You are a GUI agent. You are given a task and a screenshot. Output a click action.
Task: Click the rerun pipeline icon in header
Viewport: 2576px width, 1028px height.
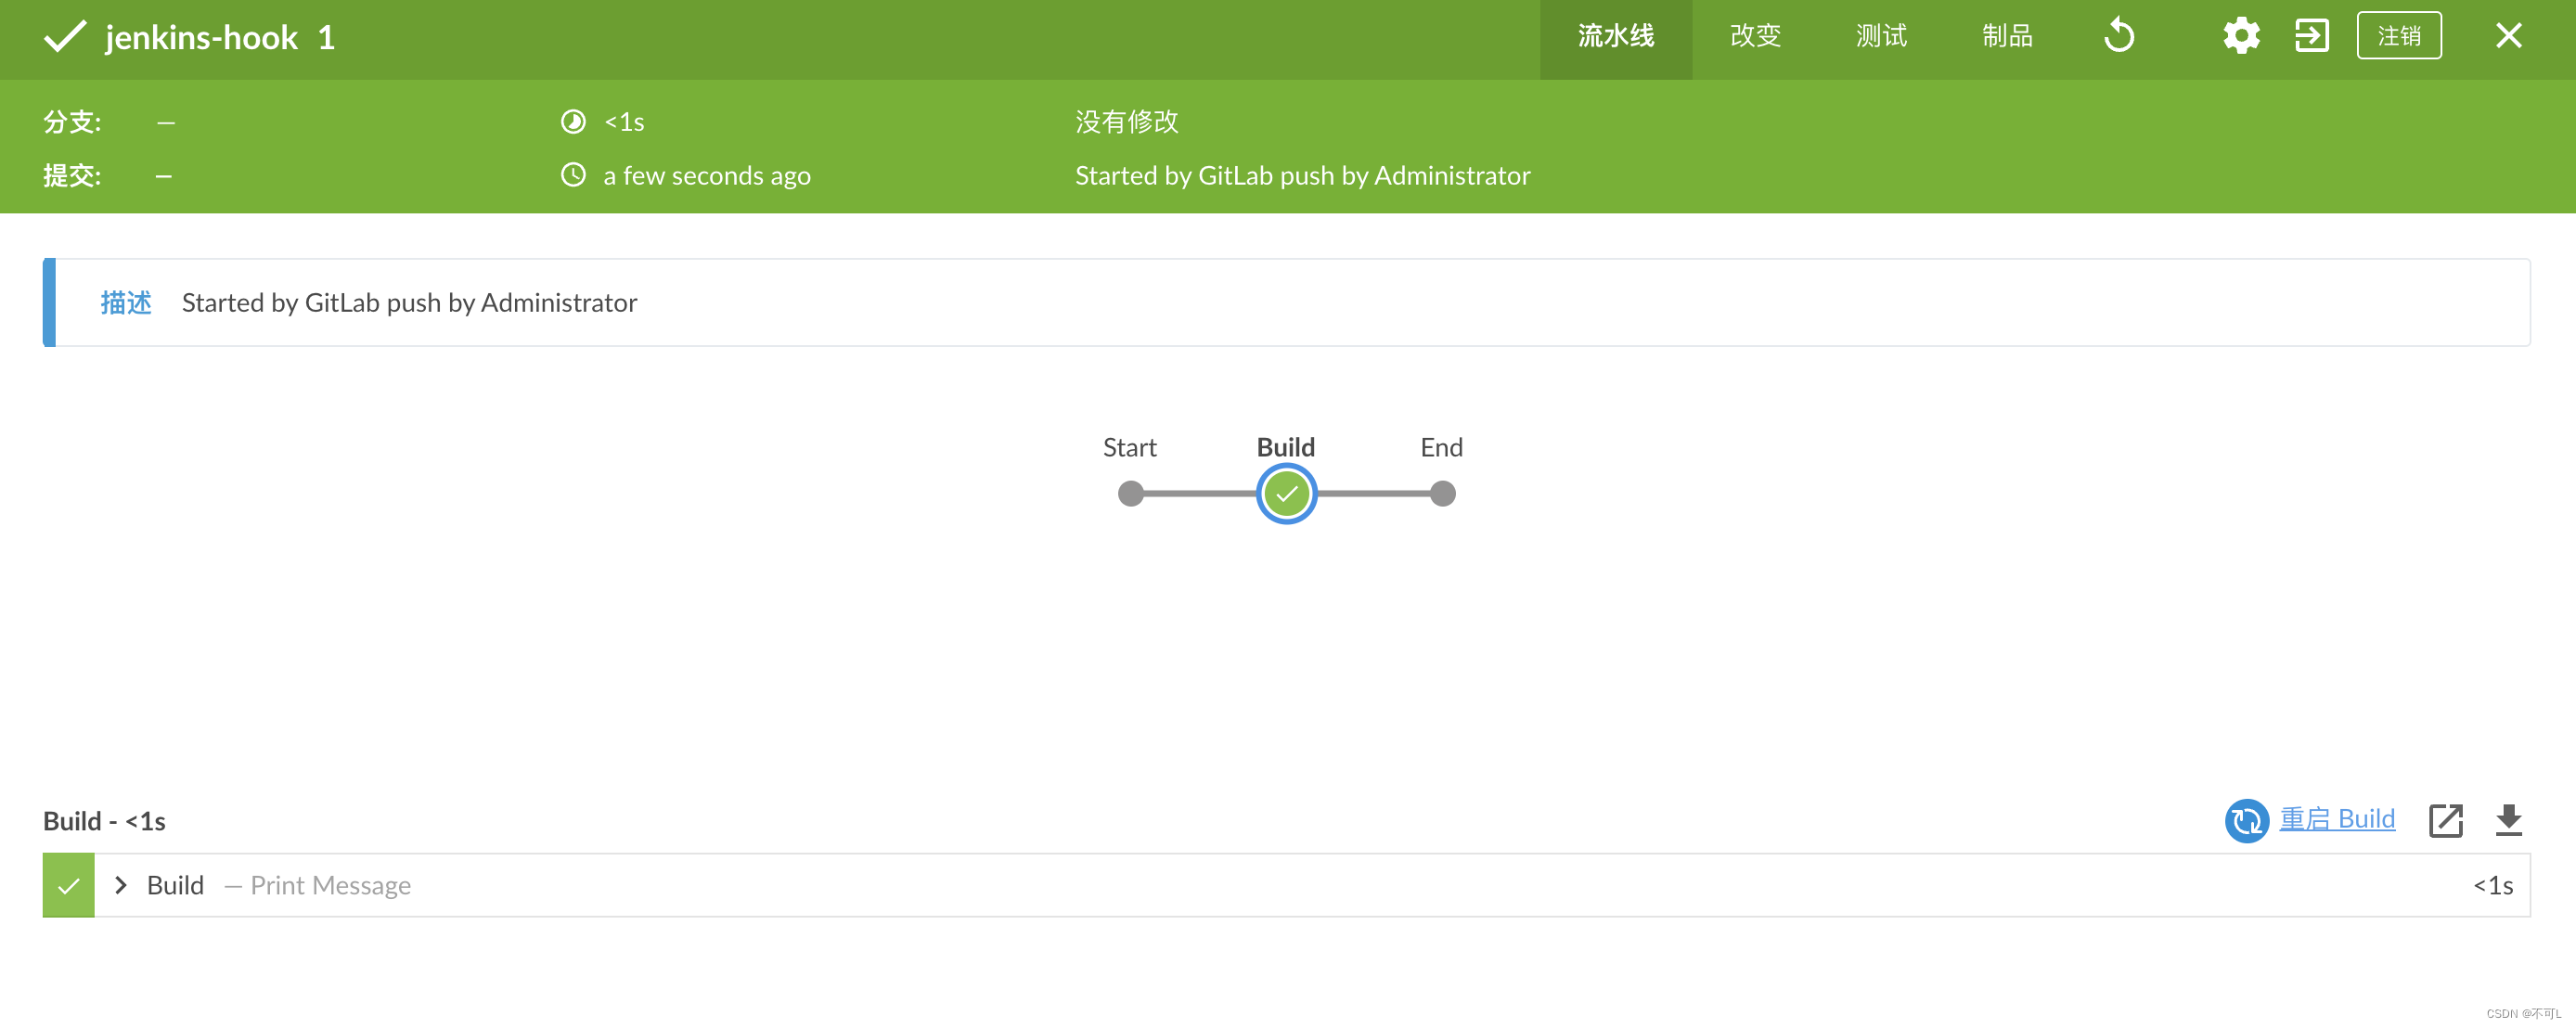2118,36
